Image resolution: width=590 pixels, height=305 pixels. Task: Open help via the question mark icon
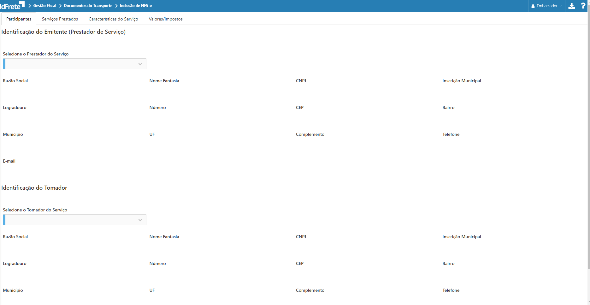tap(583, 6)
